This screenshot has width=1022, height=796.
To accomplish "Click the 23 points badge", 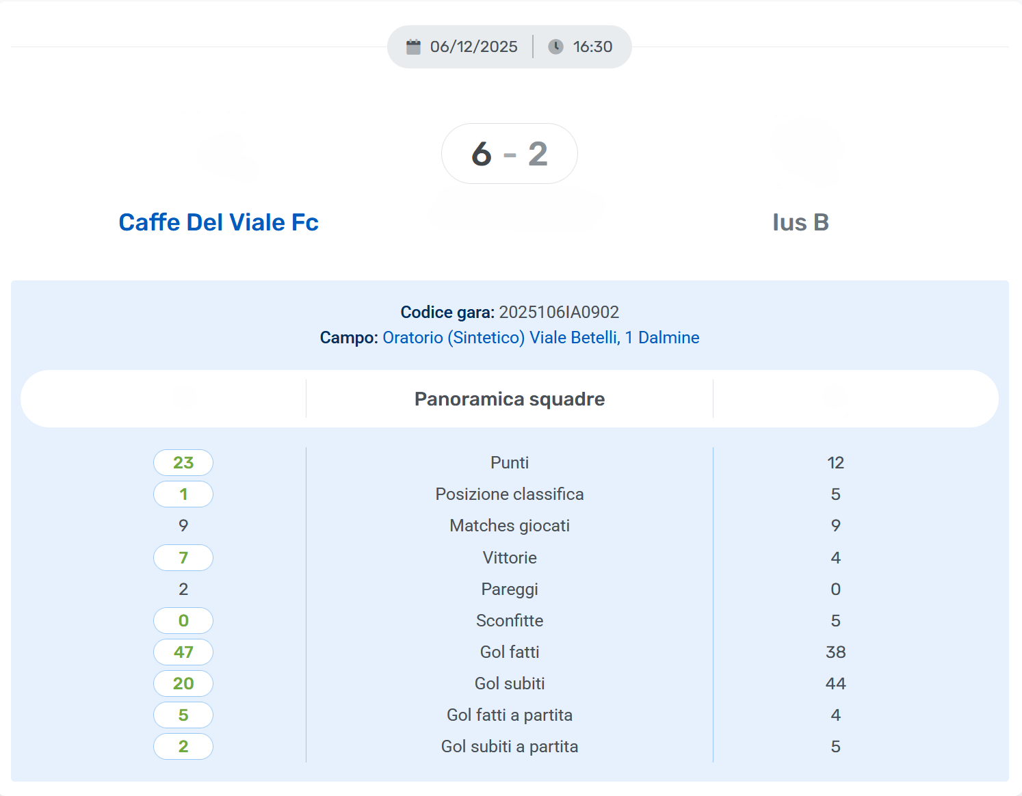I will point(183,463).
